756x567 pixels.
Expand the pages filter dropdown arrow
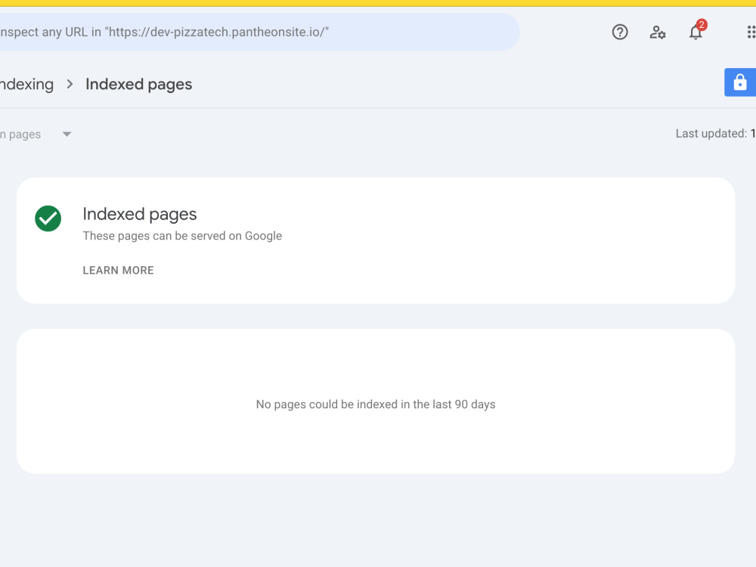click(x=67, y=134)
